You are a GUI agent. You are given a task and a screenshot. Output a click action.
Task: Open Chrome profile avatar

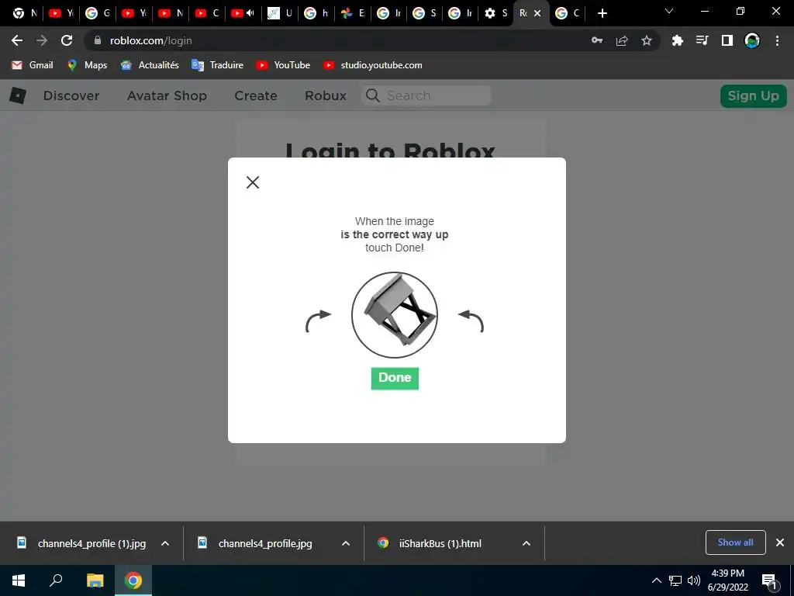click(752, 40)
